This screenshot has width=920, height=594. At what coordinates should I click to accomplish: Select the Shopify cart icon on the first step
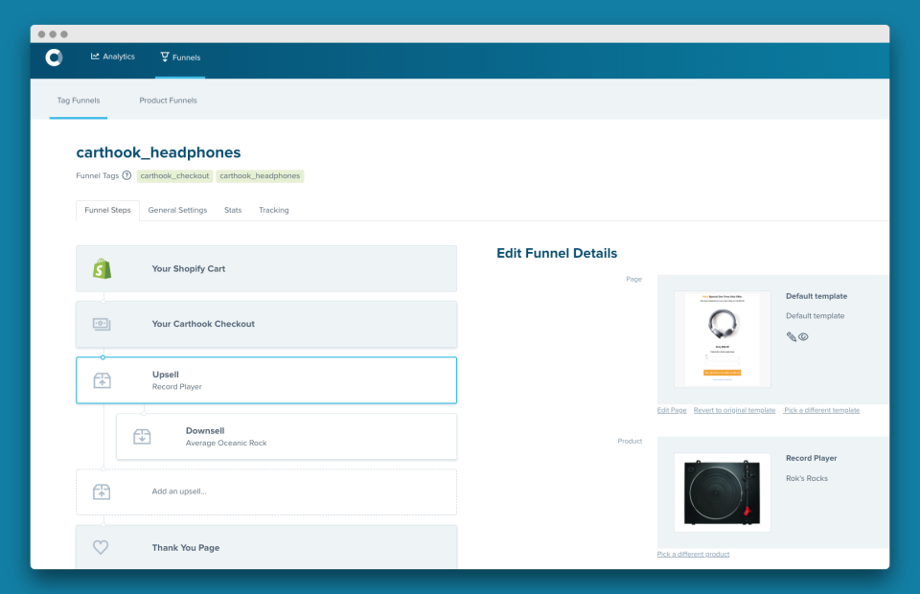pyautogui.click(x=101, y=269)
